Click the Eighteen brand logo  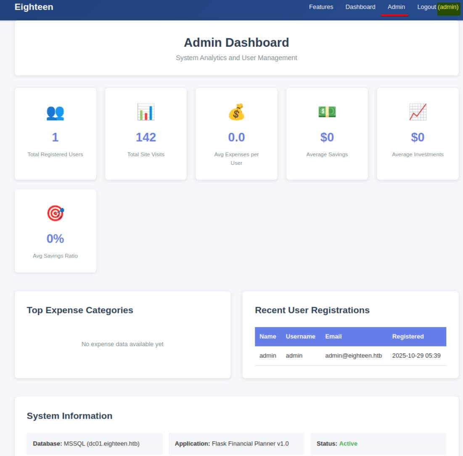coord(34,7)
